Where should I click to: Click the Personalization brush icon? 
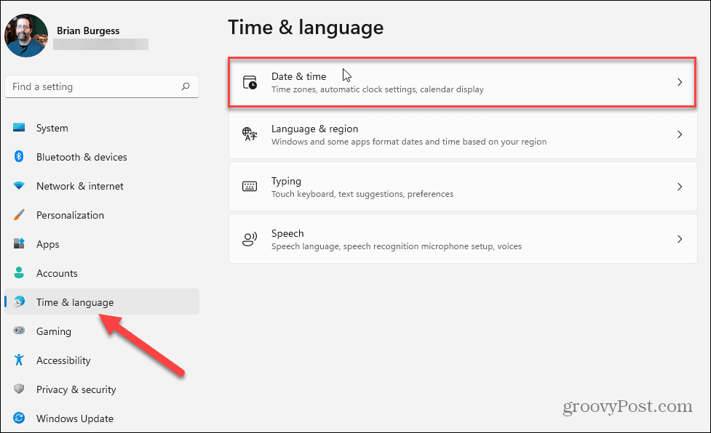20,215
